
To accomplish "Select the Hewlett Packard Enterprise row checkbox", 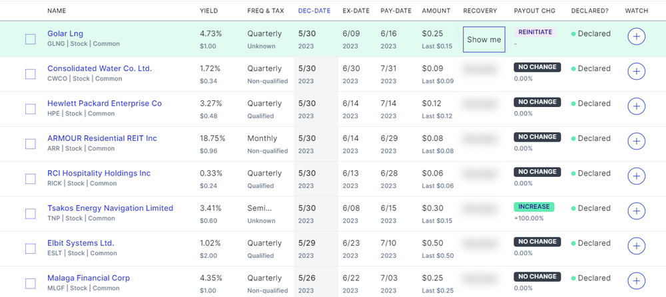I will pos(31,109).
